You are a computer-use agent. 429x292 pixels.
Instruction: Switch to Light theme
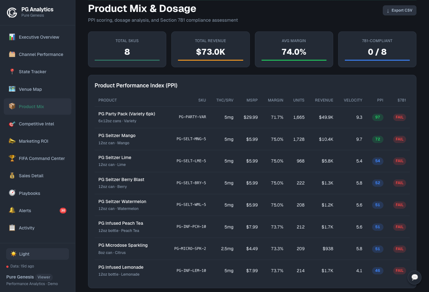[x=37, y=254]
